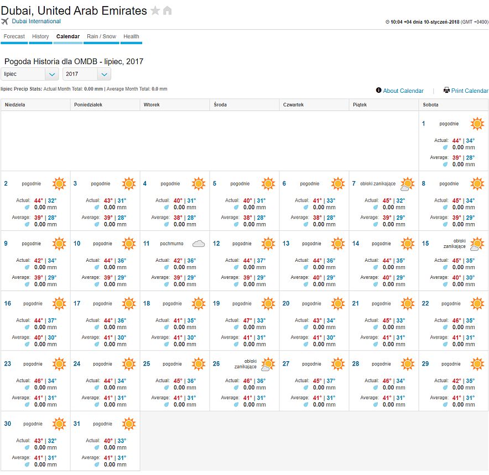Click the lipiec Precip Stats line
The height and width of the screenshot is (475, 489).
(84, 89)
